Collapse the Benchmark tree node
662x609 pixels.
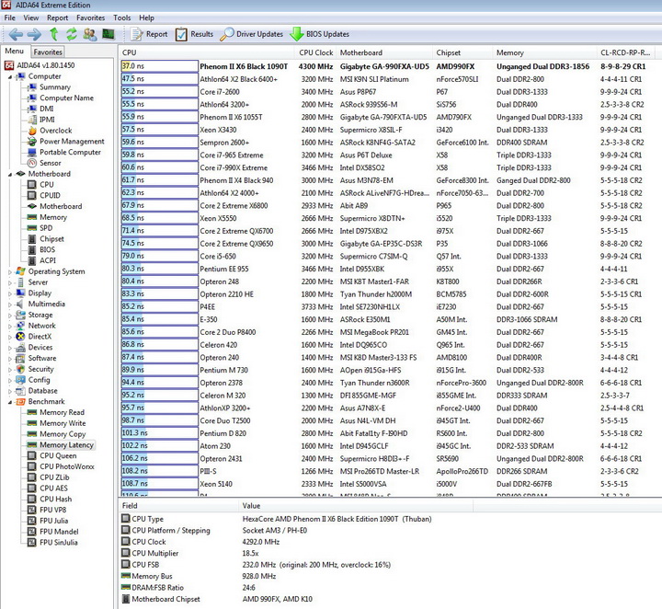(x=10, y=402)
